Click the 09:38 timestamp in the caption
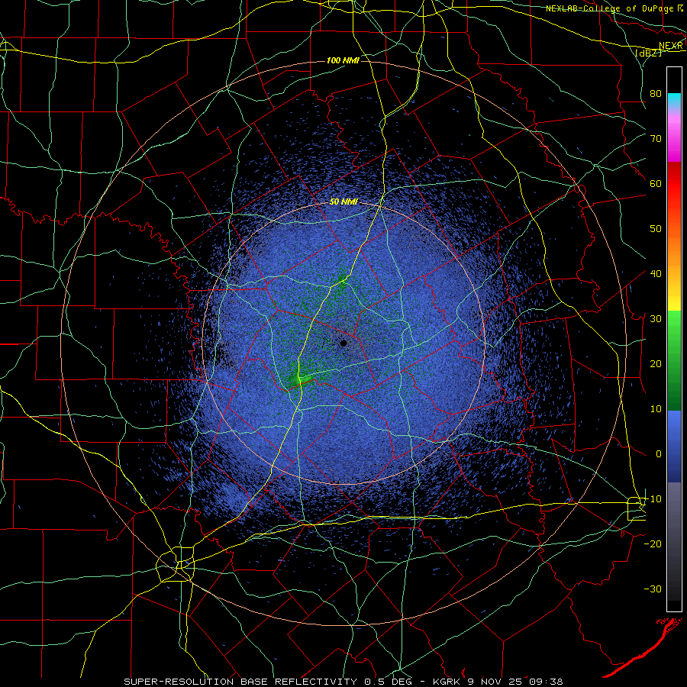This screenshot has width=687, height=687. pyautogui.click(x=547, y=682)
